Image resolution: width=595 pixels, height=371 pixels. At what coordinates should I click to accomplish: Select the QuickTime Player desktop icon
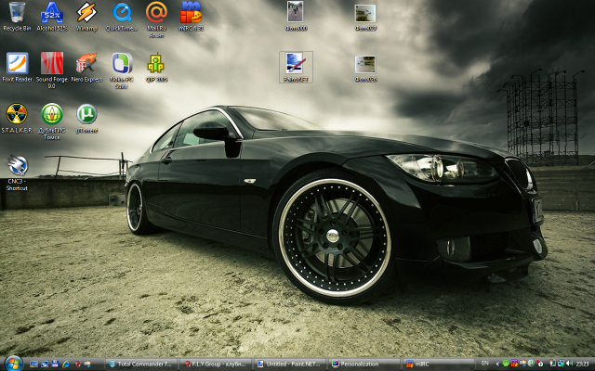pos(122,17)
